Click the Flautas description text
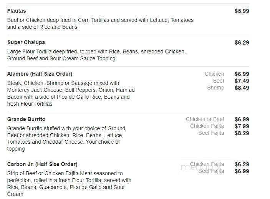The width and height of the screenshot is (270, 199). click(100, 23)
